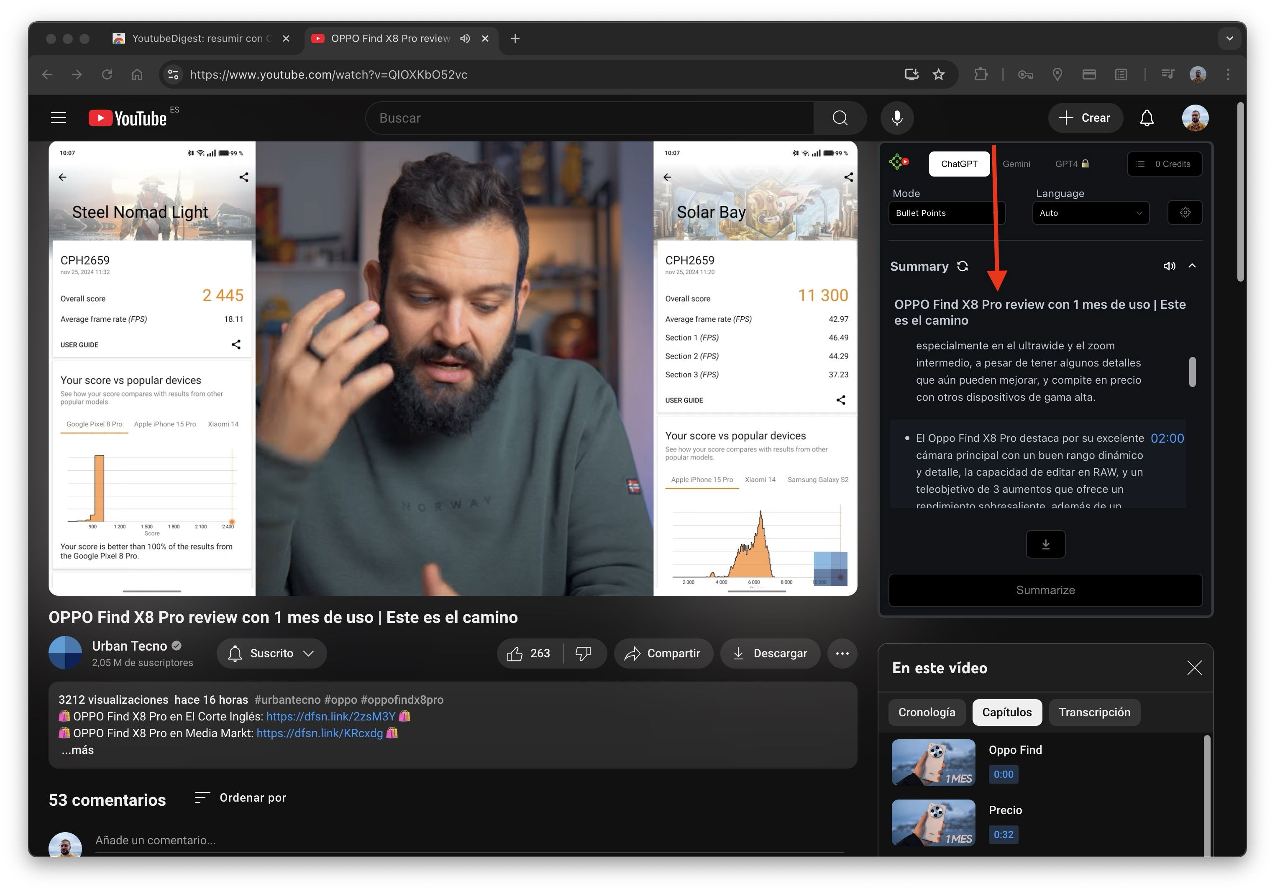
Task: Click the page vertical scrollbar thumb
Action: pyautogui.click(x=1241, y=192)
